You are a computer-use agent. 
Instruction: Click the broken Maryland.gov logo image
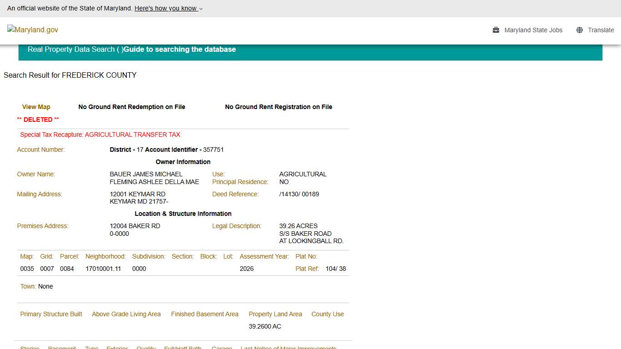click(32, 30)
